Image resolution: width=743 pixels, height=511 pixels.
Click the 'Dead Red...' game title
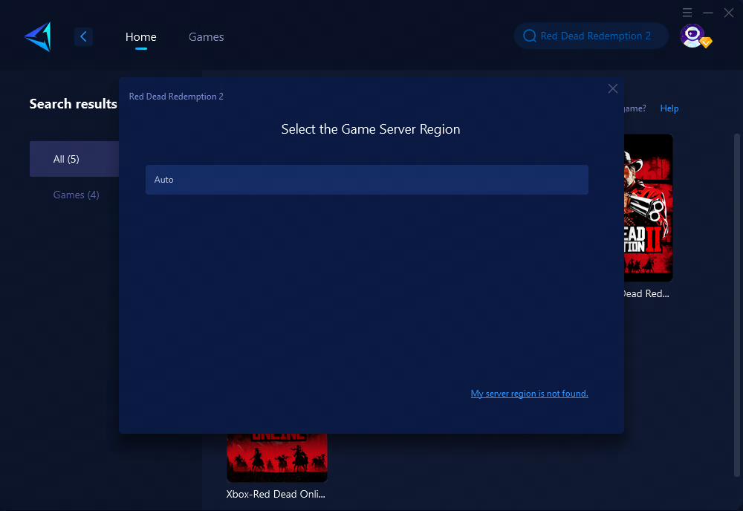tap(646, 293)
